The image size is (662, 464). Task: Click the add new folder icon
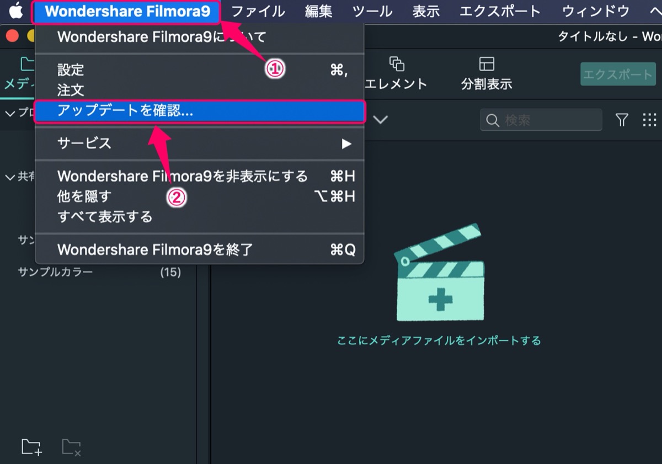coord(31,447)
